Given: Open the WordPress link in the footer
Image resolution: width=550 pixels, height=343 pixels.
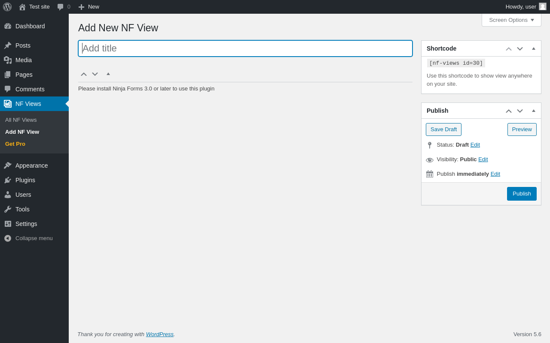Looking at the screenshot, I should [x=160, y=334].
